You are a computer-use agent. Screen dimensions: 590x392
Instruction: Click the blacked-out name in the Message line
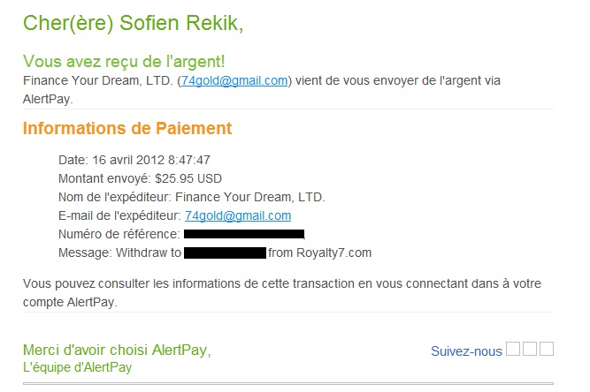pyautogui.click(x=226, y=253)
